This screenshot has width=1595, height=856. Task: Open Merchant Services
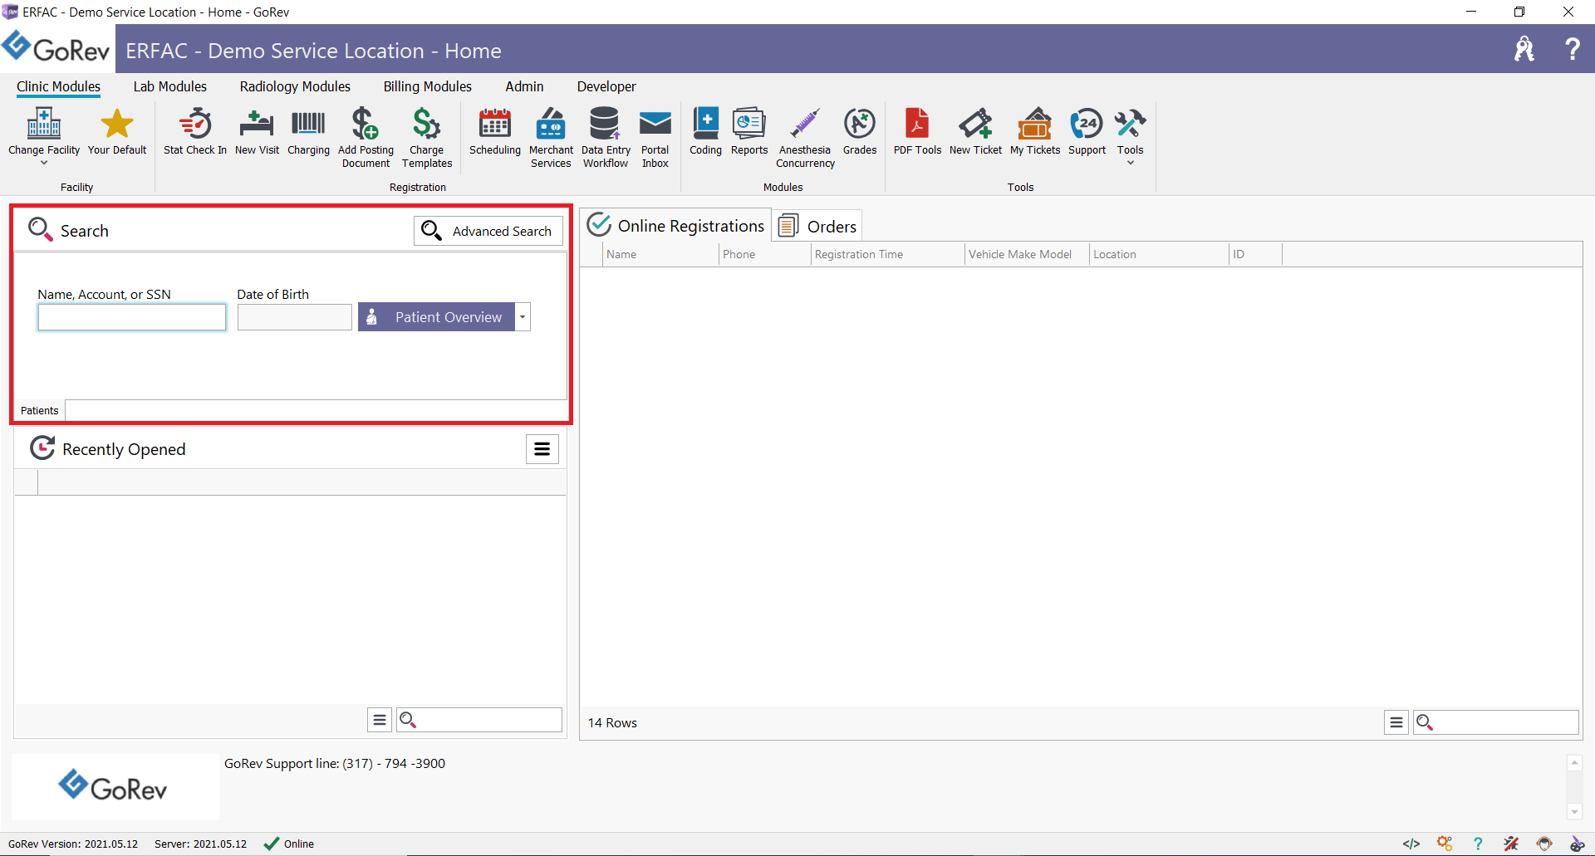(x=551, y=138)
